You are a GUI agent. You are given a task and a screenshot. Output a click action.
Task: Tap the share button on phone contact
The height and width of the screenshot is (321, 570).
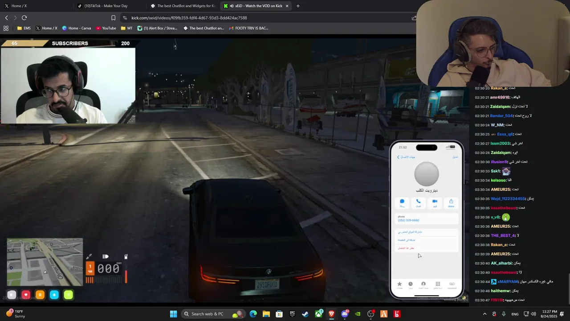pyautogui.click(x=451, y=203)
